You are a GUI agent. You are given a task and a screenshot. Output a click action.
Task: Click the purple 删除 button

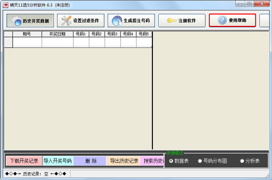tap(90, 161)
